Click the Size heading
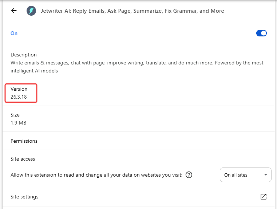The width and height of the screenshot is (277, 209). (x=15, y=115)
